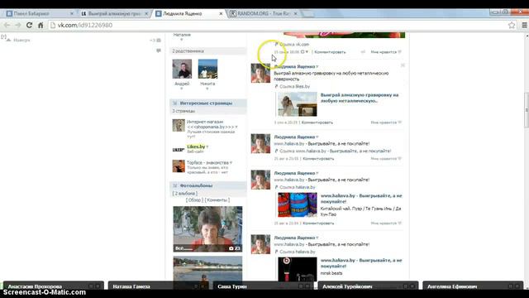The image size is (529, 298).
Task: Open the beach photo album thumbnail
Action: [x=207, y=268]
